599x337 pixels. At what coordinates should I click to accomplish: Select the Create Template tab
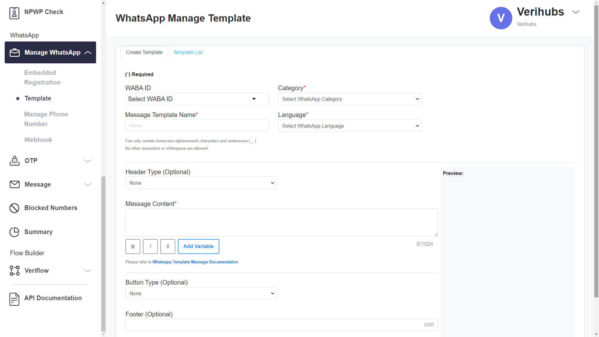pyautogui.click(x=144, y=52)
